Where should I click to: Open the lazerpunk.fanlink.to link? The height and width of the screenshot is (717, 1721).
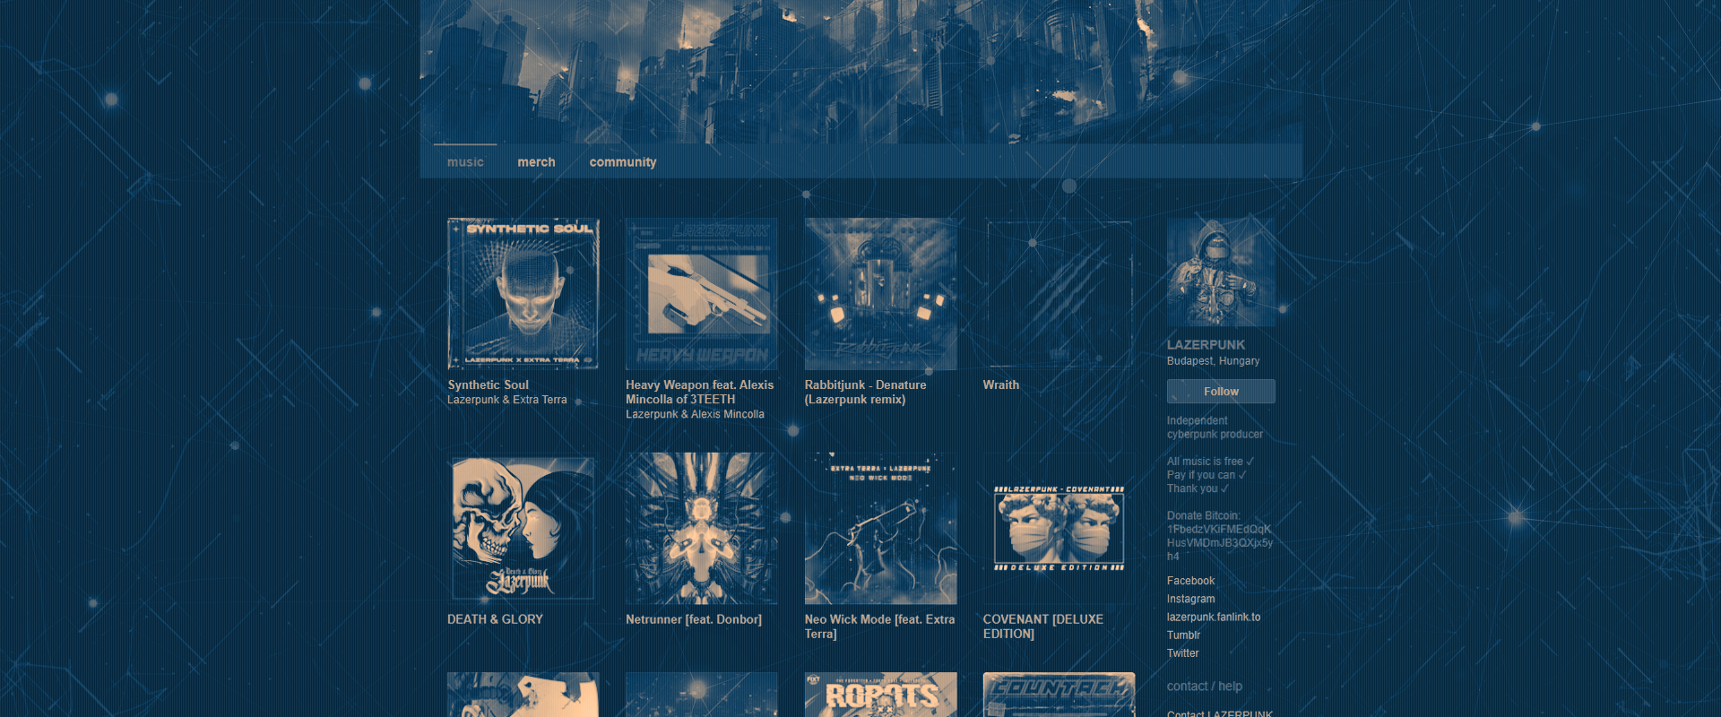pos(1213,617)
